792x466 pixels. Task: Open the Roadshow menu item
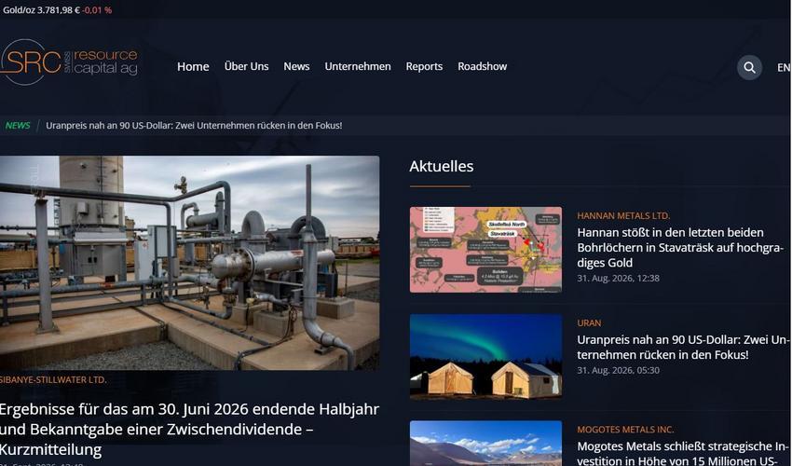pos(483,66)
